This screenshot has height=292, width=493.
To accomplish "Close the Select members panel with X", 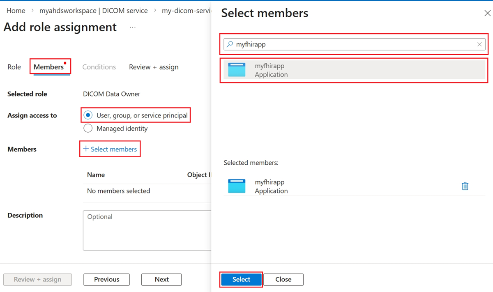I will [x=487, y=13].
